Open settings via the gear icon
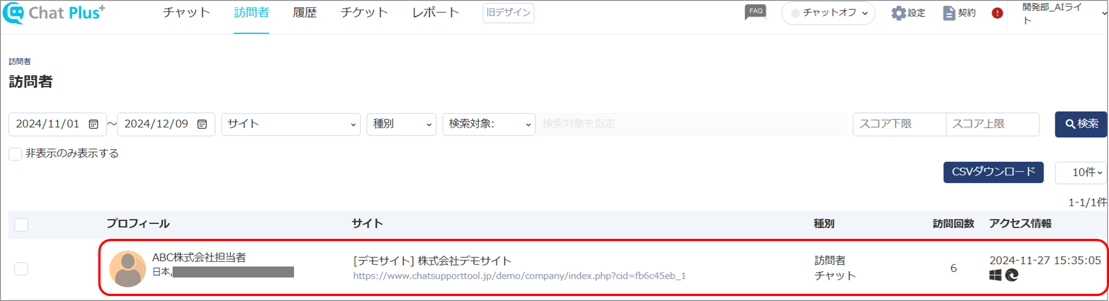This screenshot has width=1109, height=301. click(898, 13)
